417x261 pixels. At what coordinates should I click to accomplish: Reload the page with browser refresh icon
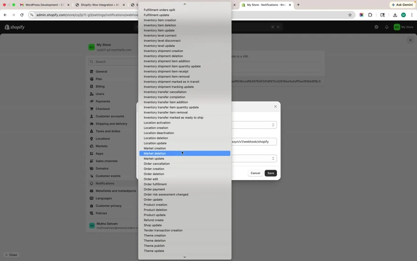(22, 15)
